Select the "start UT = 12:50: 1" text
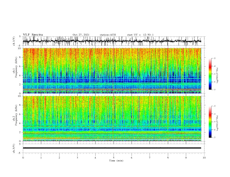Viewport: 230px width, 177px height. point(140,35)
